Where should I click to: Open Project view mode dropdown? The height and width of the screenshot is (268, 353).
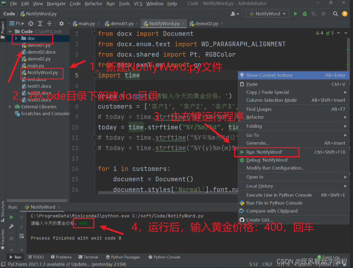pos(17,24)
